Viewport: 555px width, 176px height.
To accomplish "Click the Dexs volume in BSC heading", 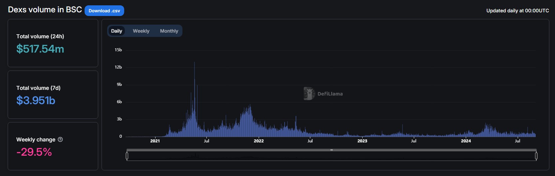I will click(45, 10).
